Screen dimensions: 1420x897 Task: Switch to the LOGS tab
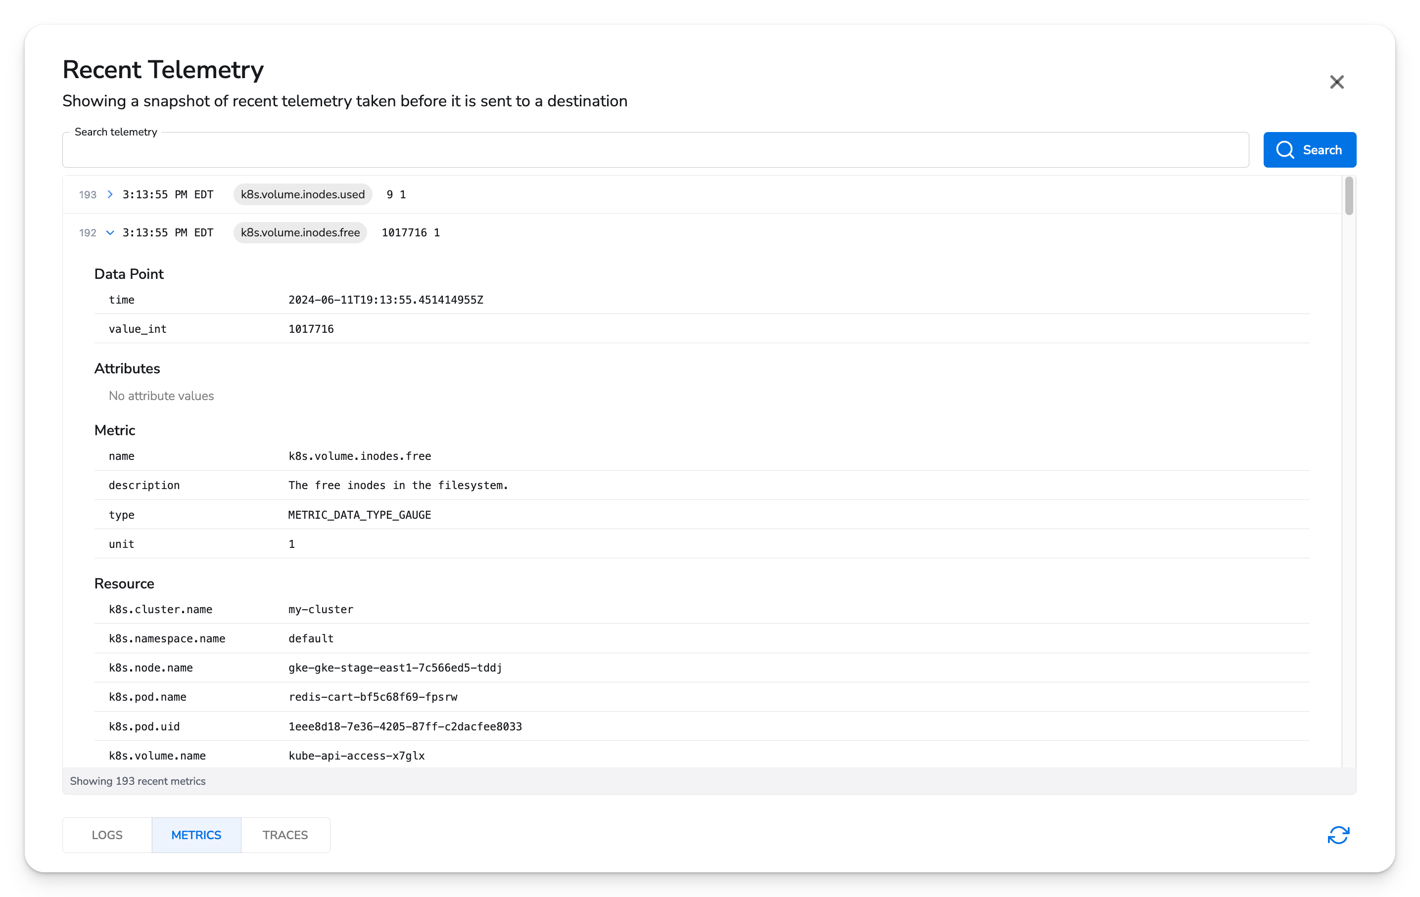click(107, 835)
